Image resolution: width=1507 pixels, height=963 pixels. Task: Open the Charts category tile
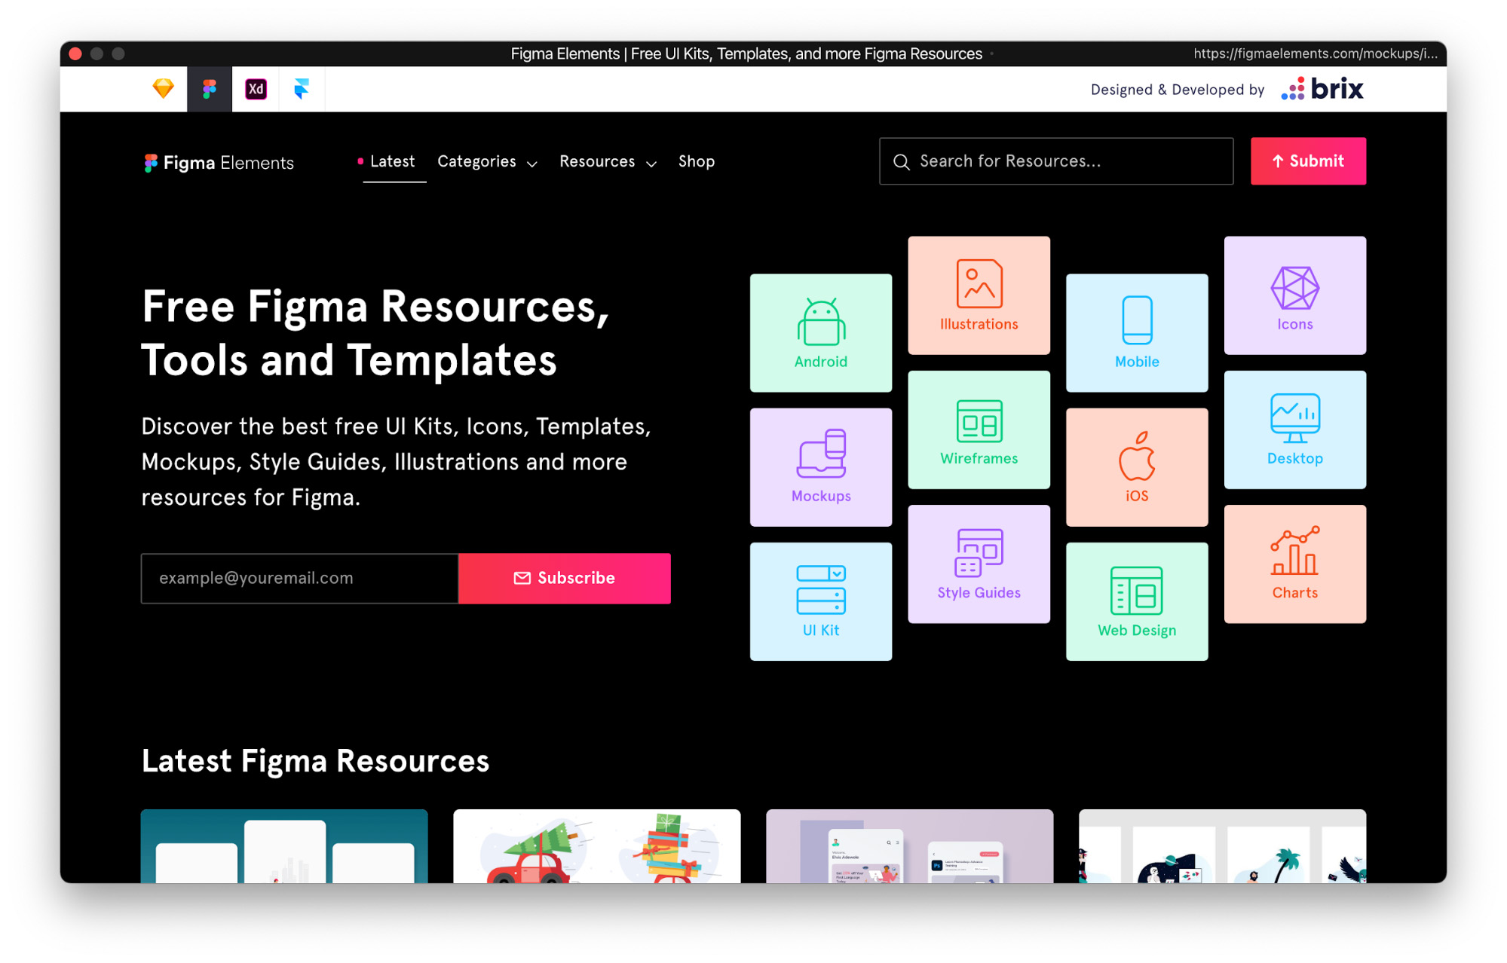tap(1294, 564)
